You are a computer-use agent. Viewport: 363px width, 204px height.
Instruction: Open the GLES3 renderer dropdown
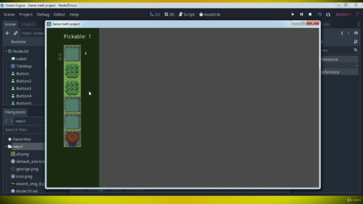[343, 14]
